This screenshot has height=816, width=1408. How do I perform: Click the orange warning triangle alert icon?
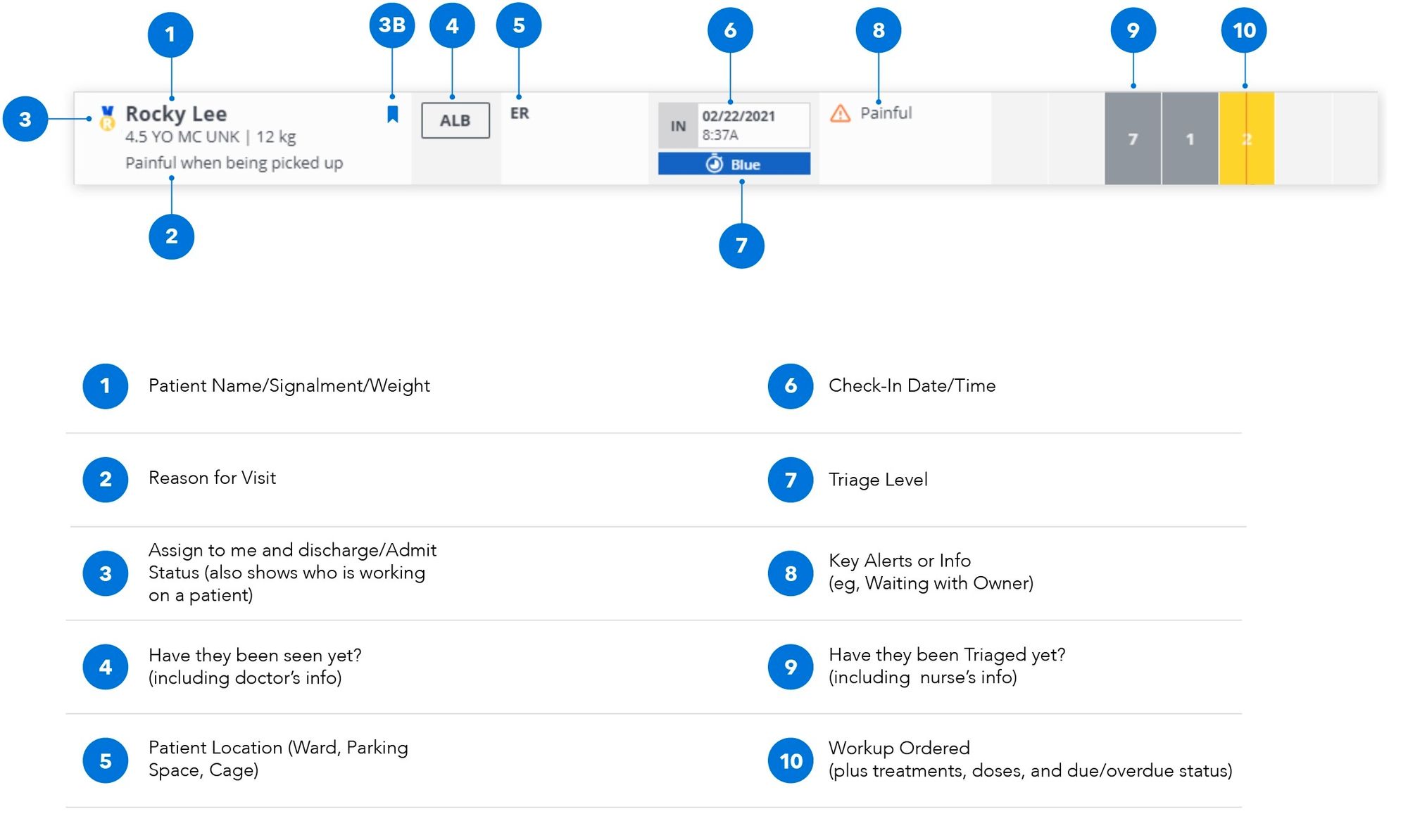click(840, 113)
